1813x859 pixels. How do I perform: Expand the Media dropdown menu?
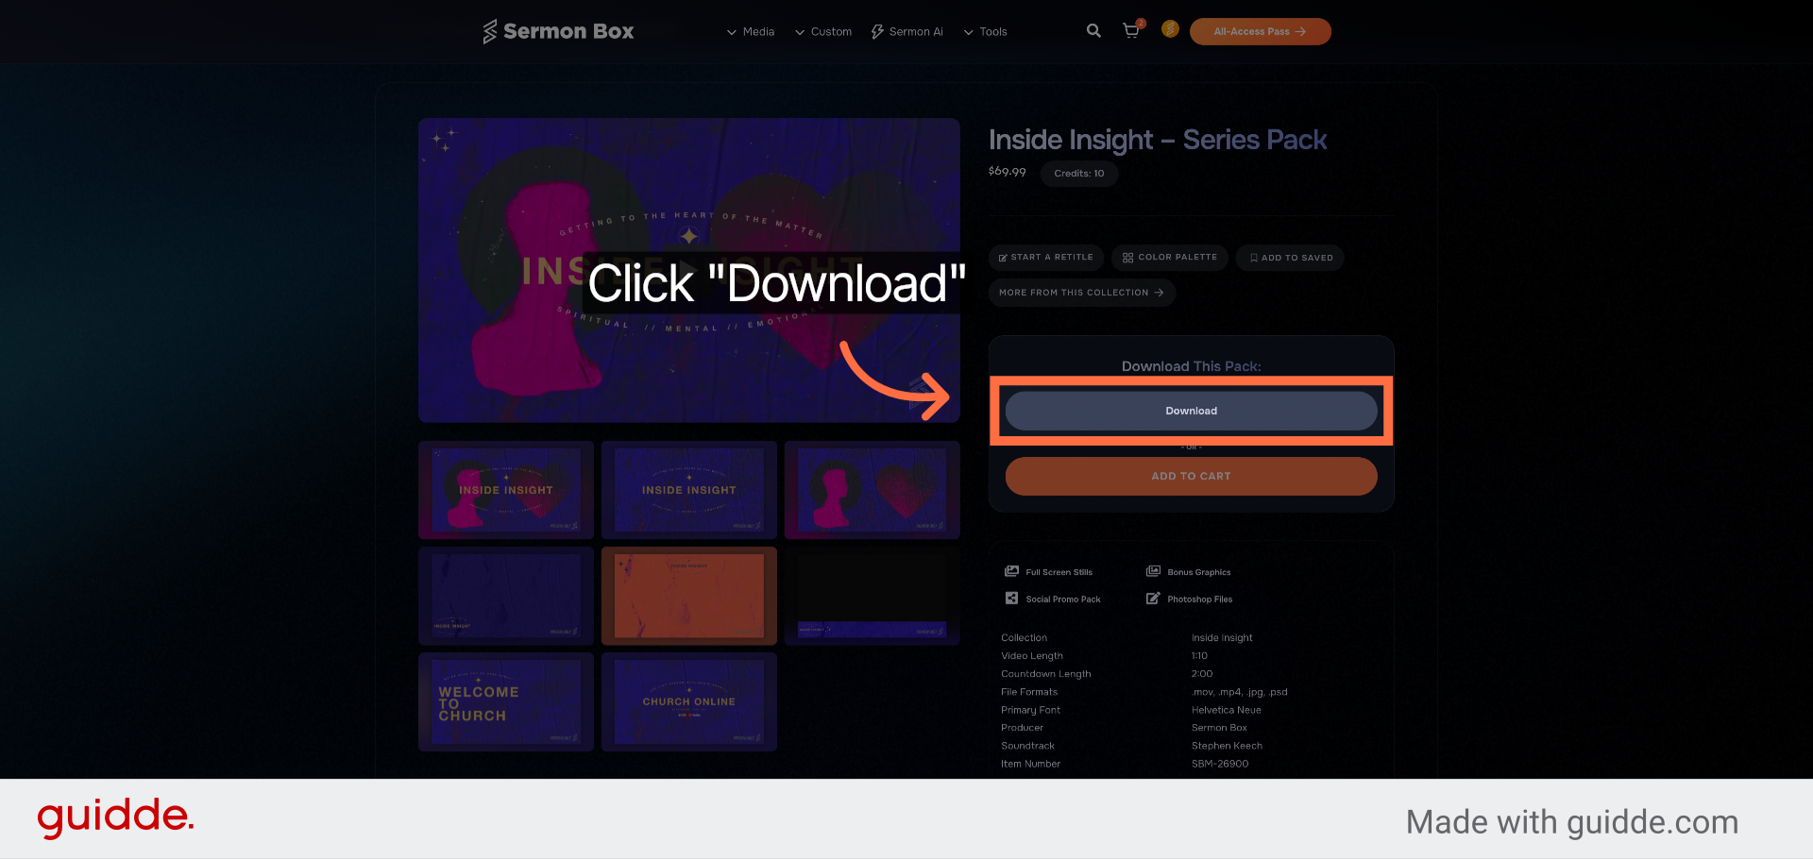pos(750,31)
